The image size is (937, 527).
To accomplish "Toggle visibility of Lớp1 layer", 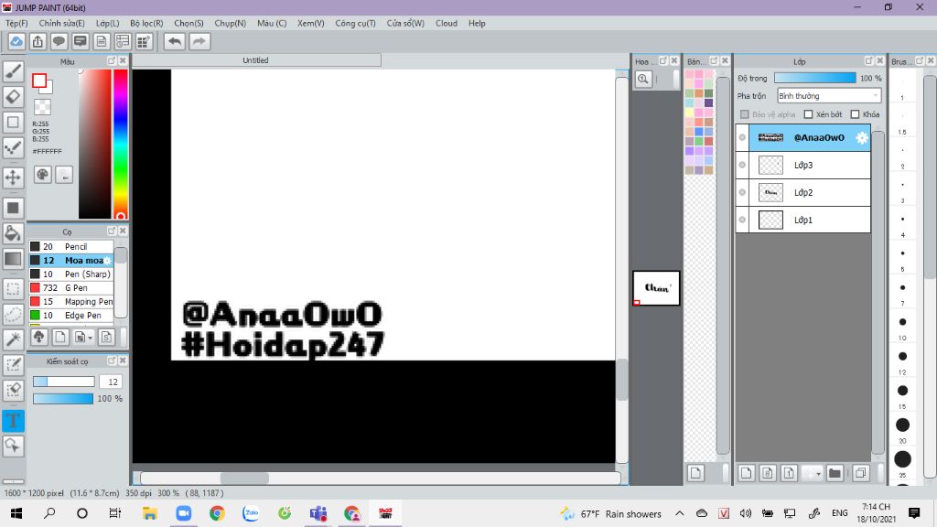I will 742,220.
